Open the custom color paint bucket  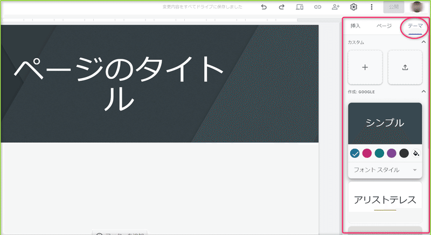pos(416,153)
